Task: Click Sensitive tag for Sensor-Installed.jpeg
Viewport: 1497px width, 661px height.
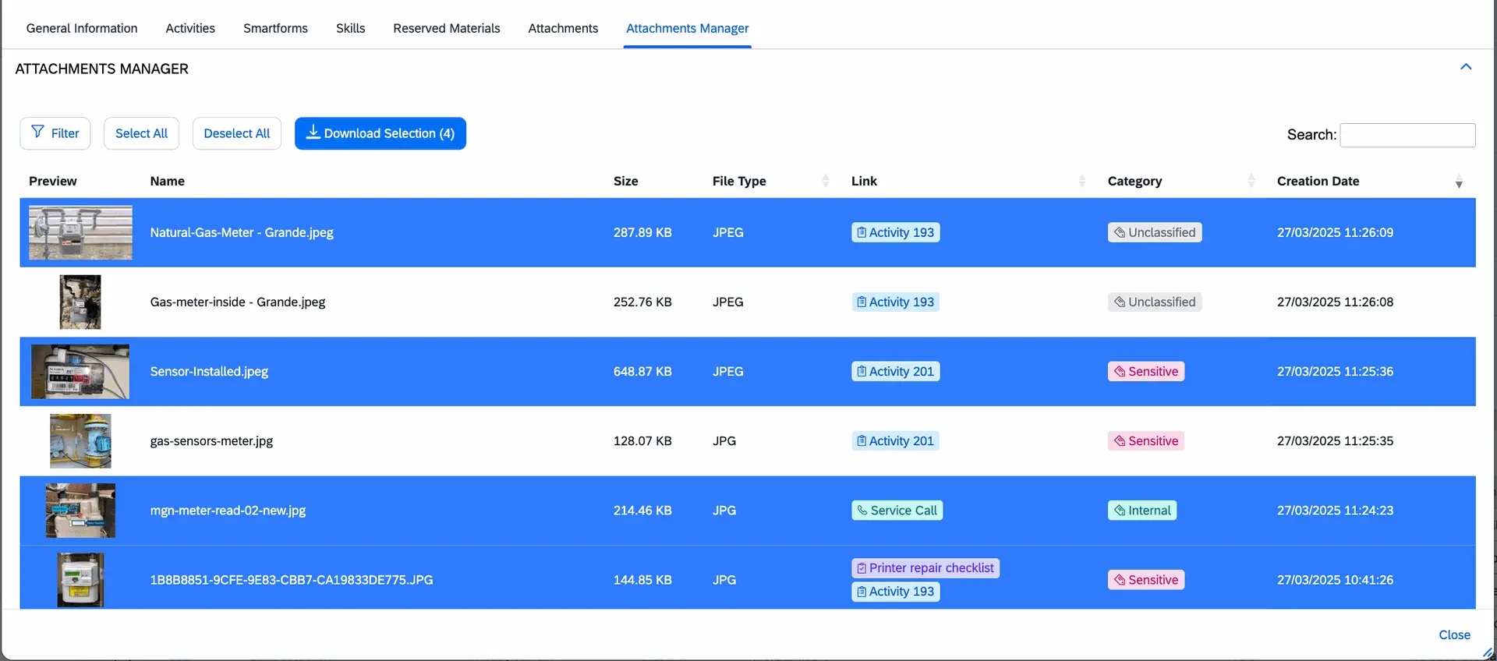Action: (x=1145, y=372)
